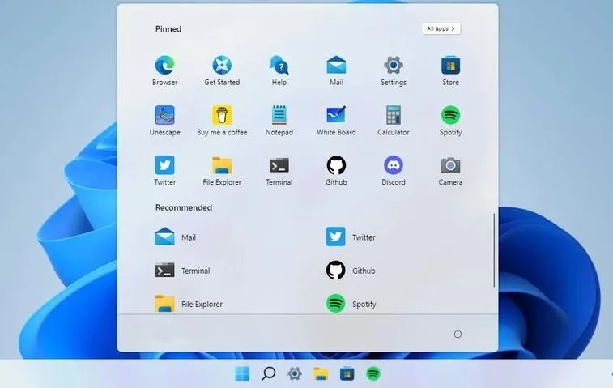This screenshot has width=613, height=388.
Task: Open Twitter under Recommended
Action: pos(351,237)
